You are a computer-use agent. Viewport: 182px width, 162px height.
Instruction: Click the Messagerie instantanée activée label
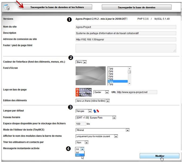pos(21,148)
